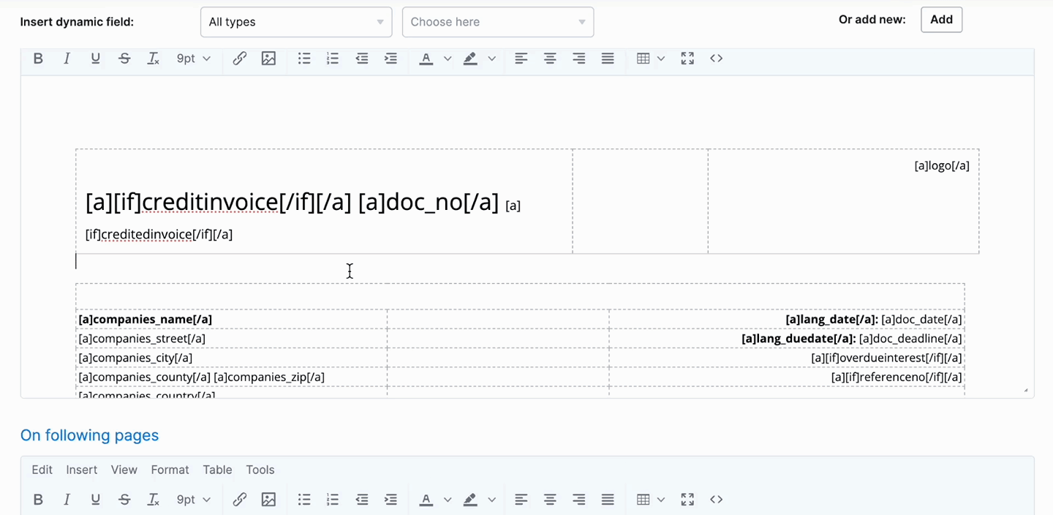Screen dimensions: 1053x515
Task: Toggle strikethrough in the top editor toolbar
Action: (x=124, y=59)
